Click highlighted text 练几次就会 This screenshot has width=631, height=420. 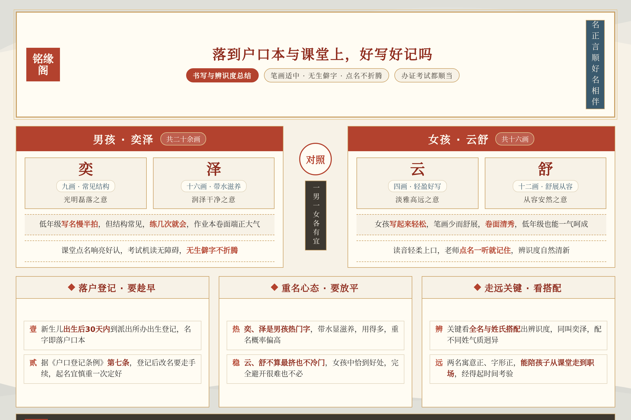(x=168, y=224)
